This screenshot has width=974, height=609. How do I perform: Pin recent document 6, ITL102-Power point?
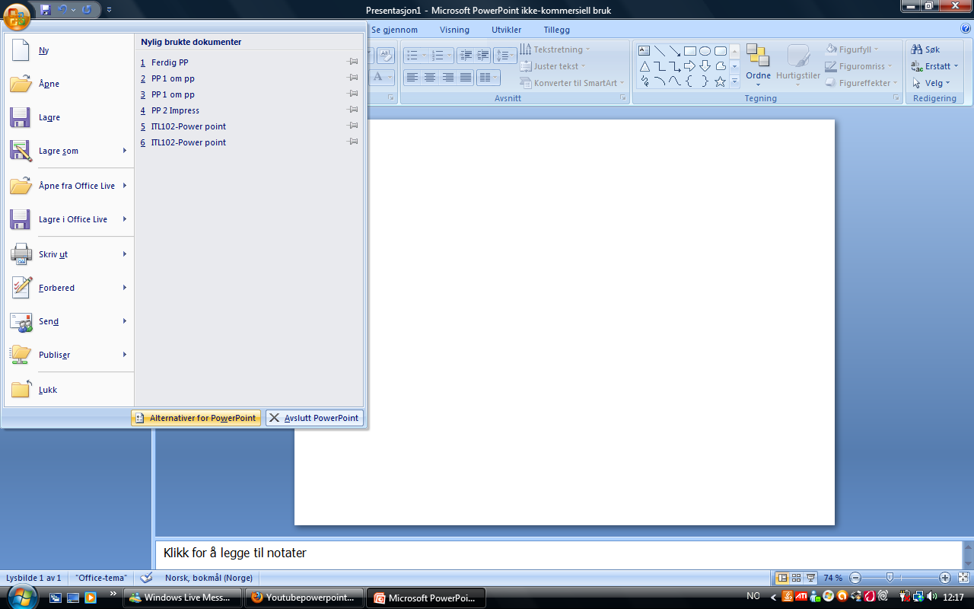[x=352, y=142]
